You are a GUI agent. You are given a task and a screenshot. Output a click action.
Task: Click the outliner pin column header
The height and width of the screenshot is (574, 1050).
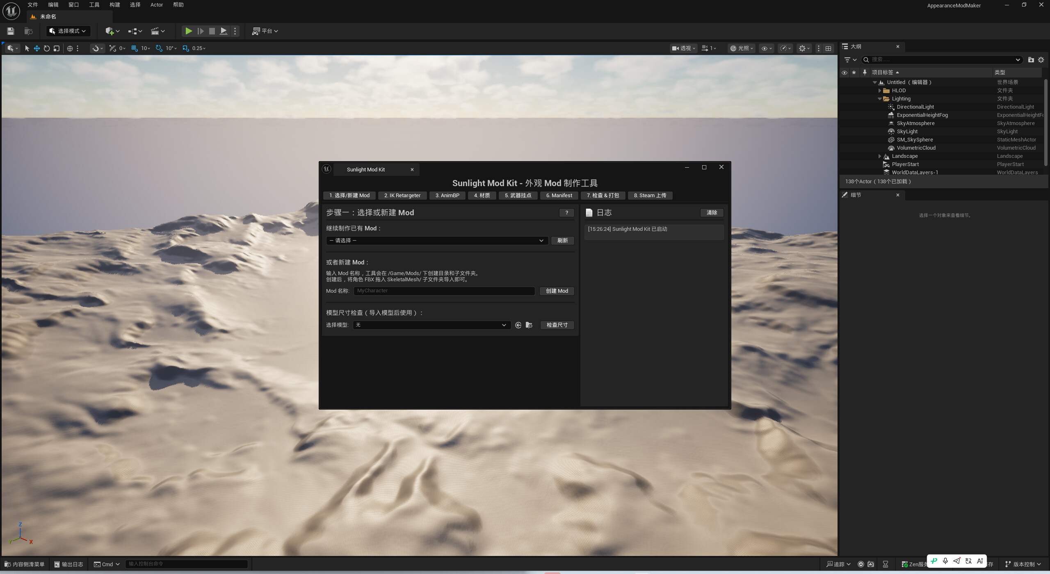pos(865,73)
